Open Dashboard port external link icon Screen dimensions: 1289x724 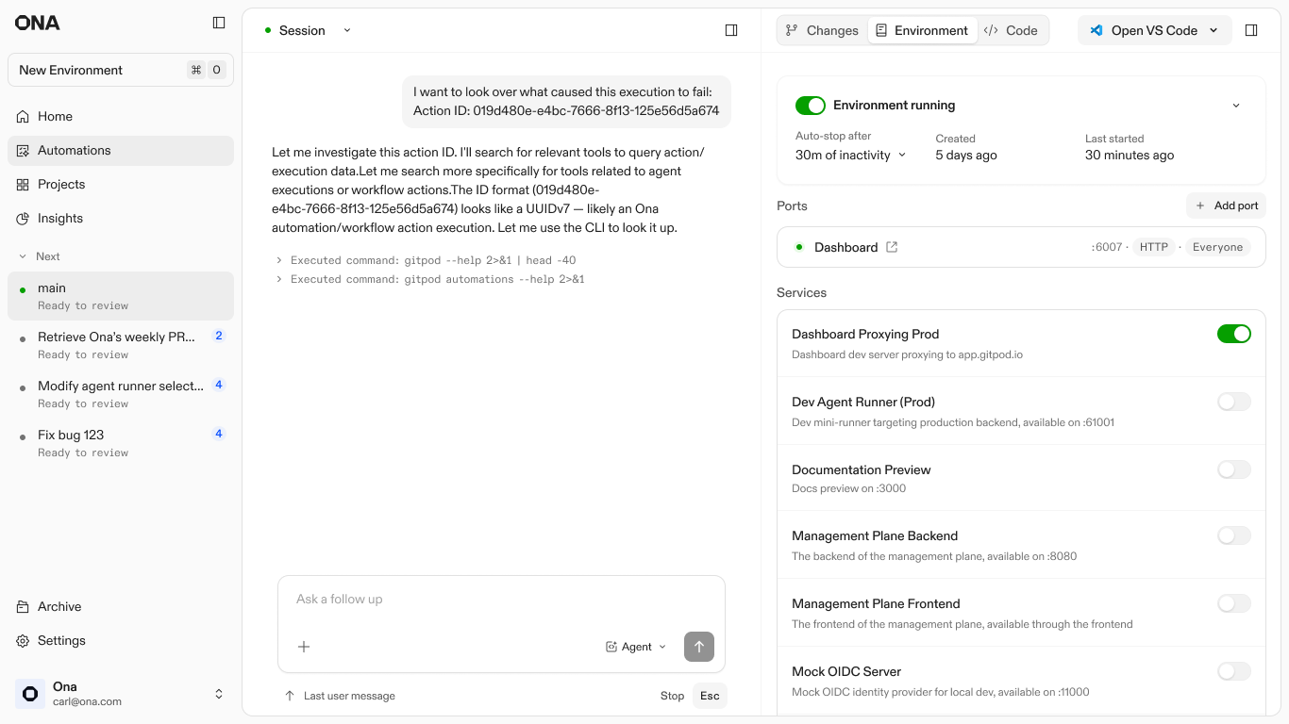892,247
